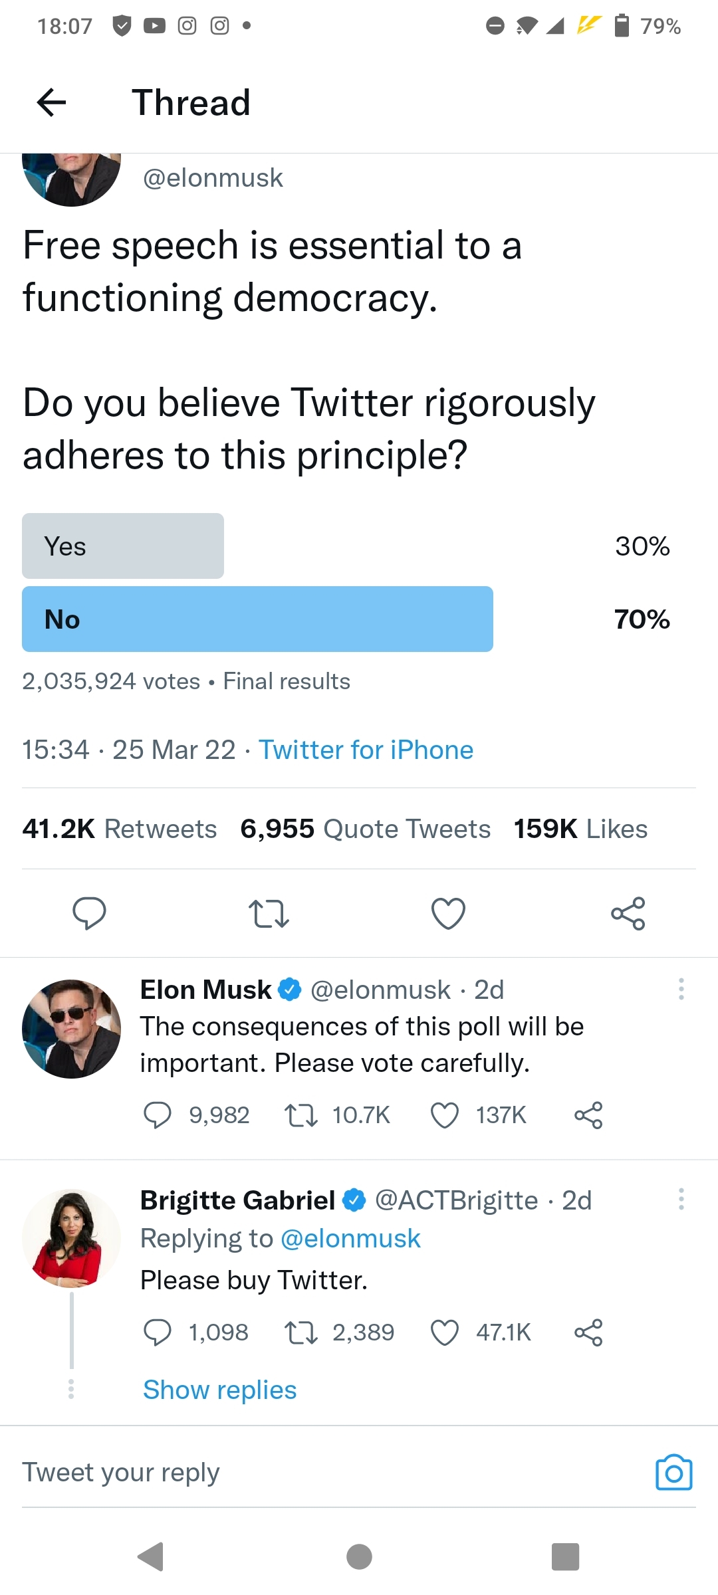The image size is (718, 1595).
Task: Share the main poll tweet
Action: (628, 913)
